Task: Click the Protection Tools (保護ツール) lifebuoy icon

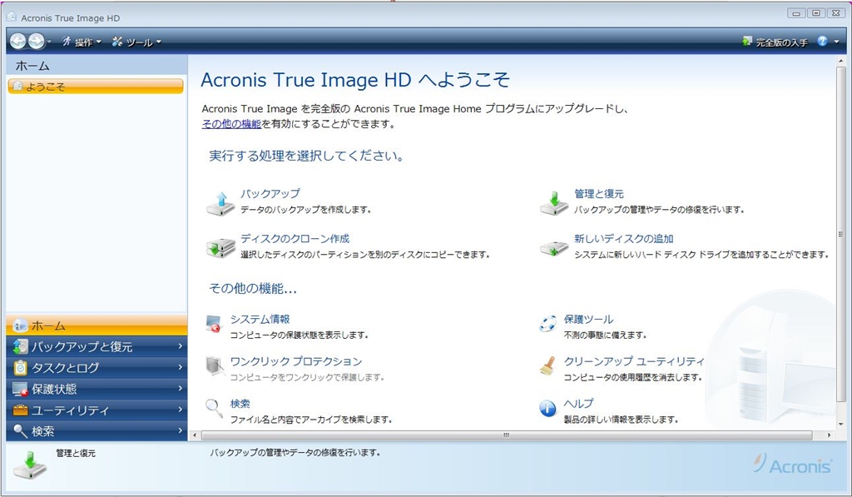Action: click(547, 324)
